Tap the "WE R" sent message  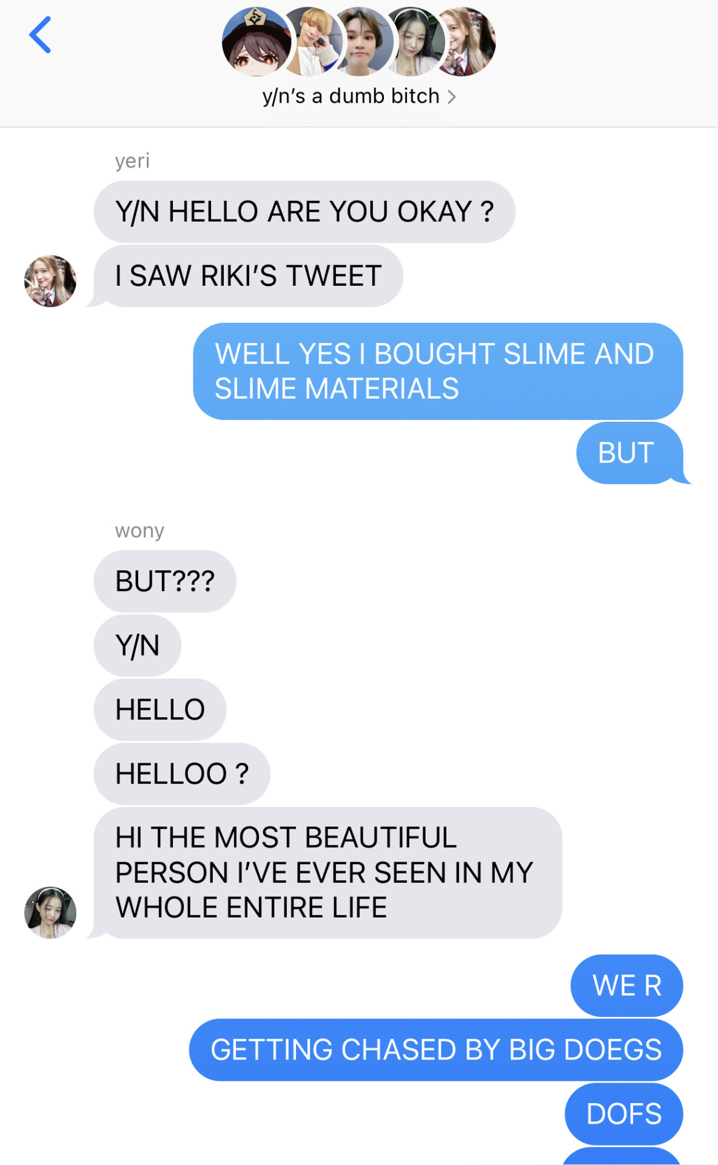[x=627, y=985]
